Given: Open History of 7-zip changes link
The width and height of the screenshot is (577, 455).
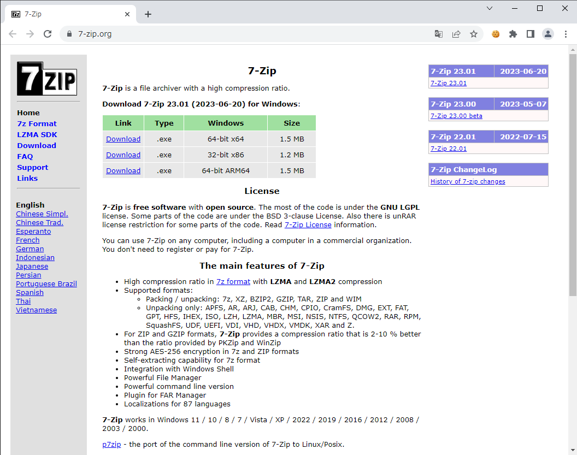Looking at the screenshot, I should click(468, 181).
